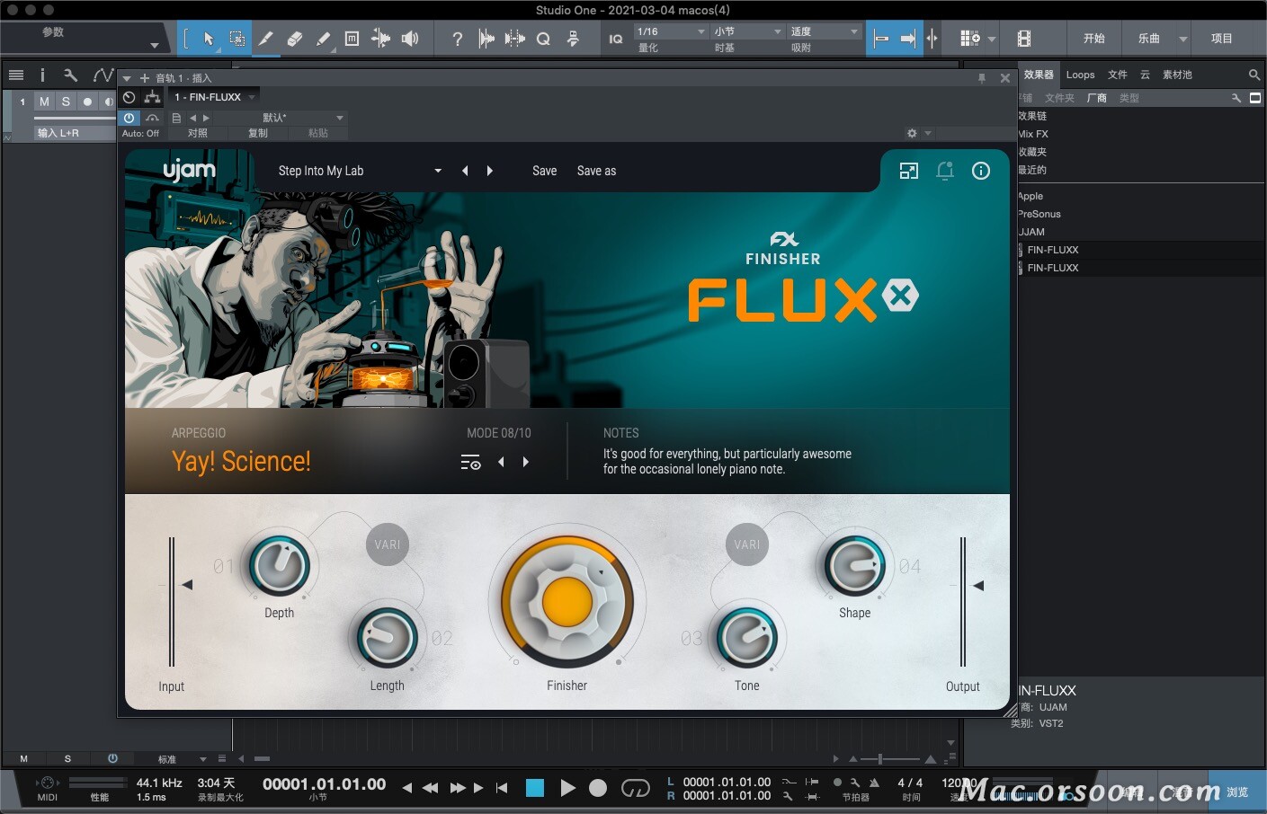Image resolution: width=1267 pixels, height=814 pixels.
Task: Toggle autoscroll arrow button in toolbar
Action: (x=908, y=39)
